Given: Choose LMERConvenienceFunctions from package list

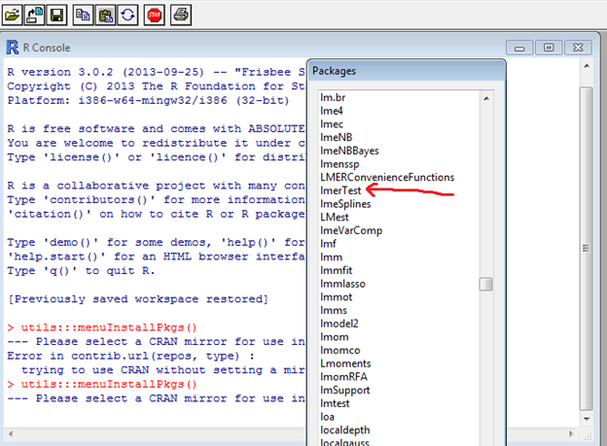Looking at the screenshot, I should [x=387, y=177].
